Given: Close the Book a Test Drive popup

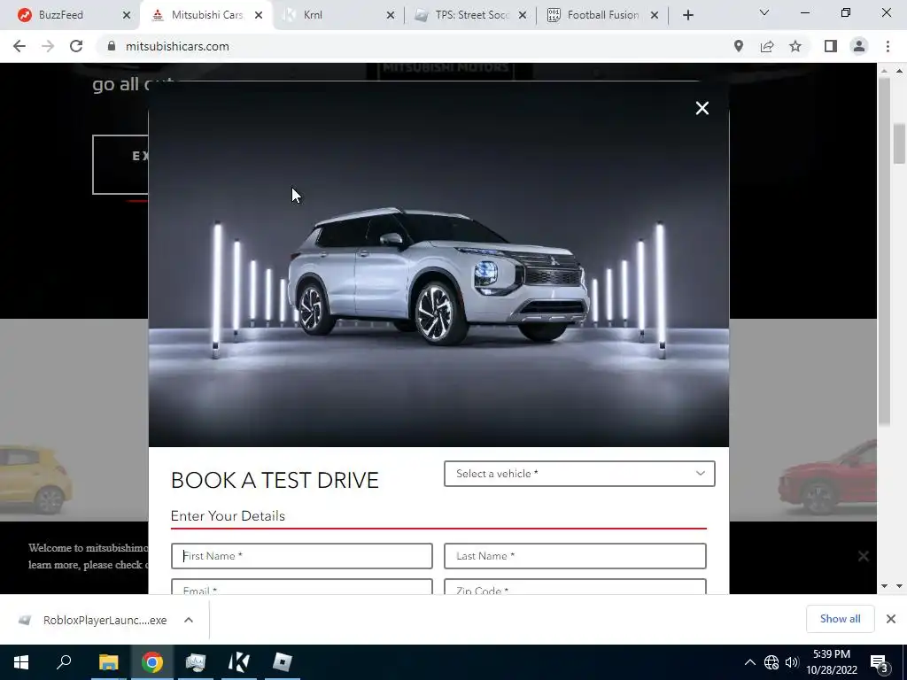Looking at the screenshot, I should click(x=702, y=108).
